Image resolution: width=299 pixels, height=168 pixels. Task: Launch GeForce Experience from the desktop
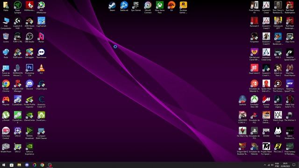(x=29, y=149)
